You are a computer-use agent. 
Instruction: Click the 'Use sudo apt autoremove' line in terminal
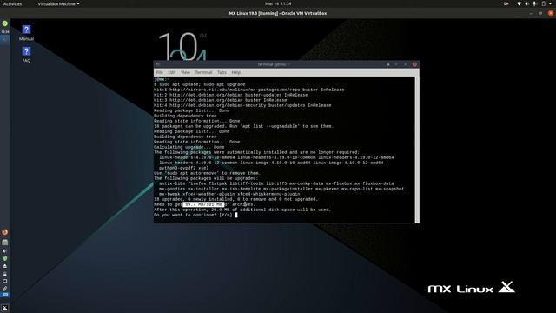207,173
